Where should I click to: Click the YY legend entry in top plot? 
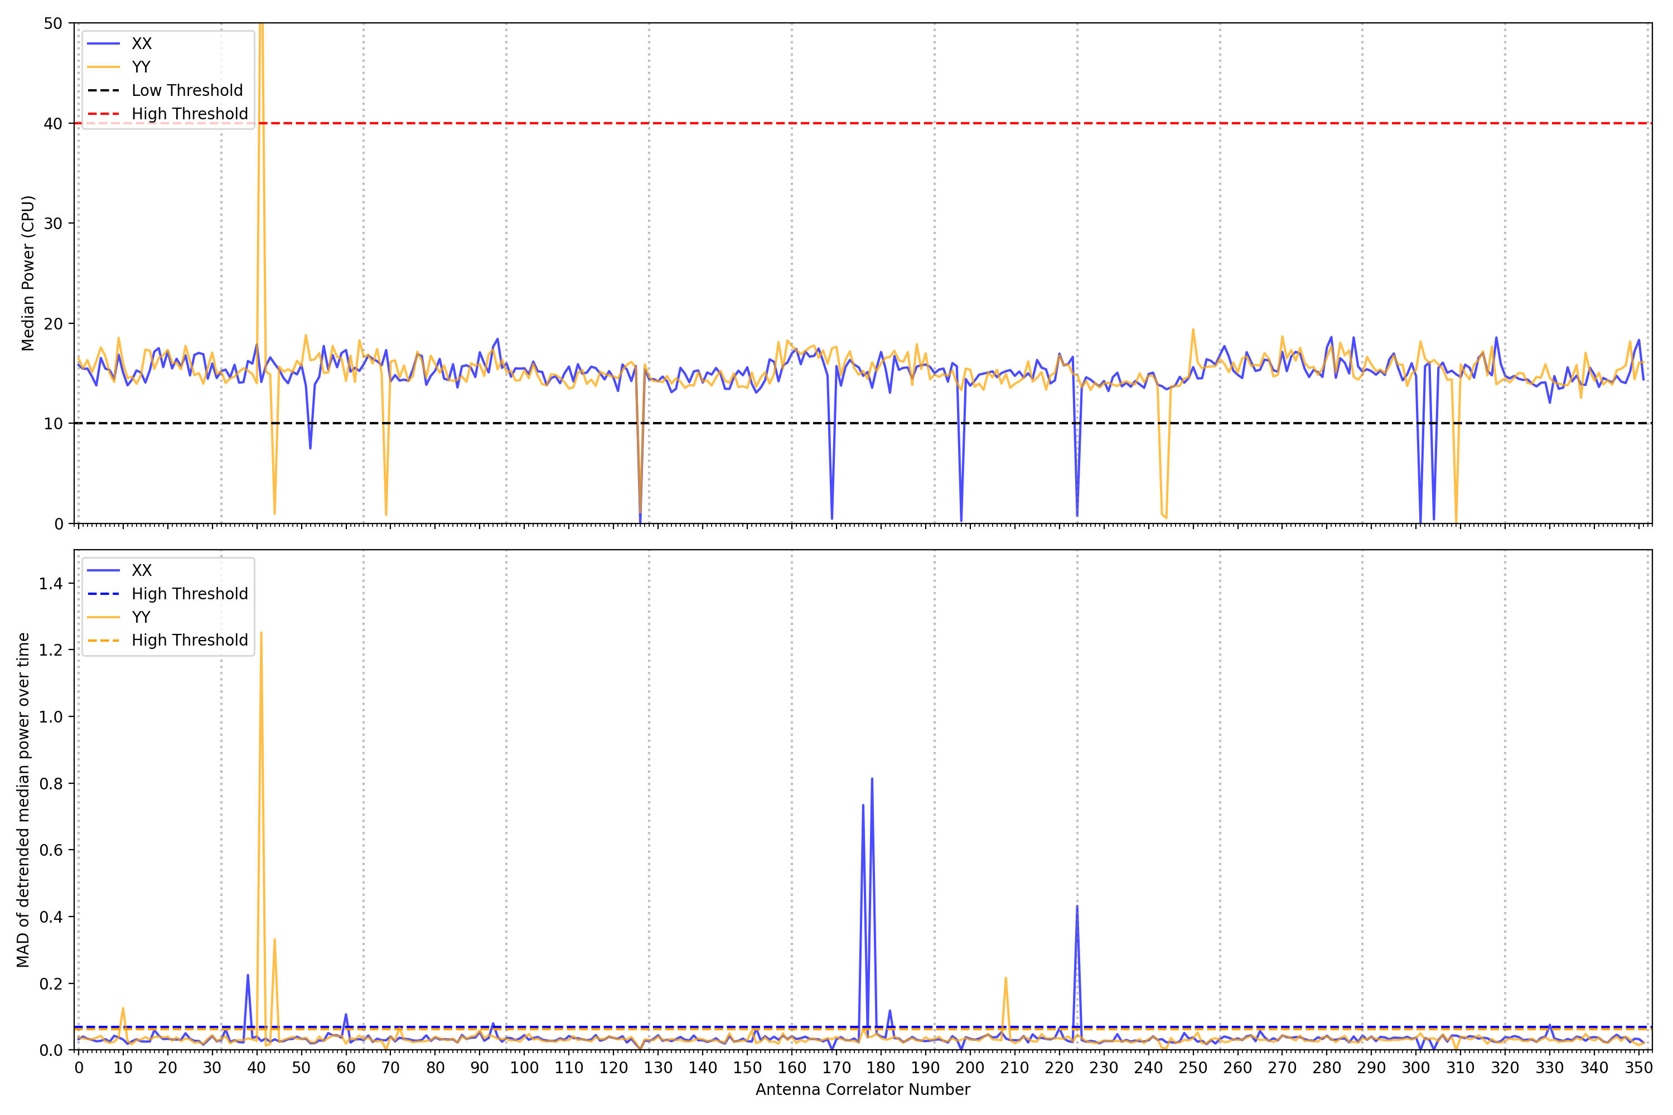coord(141,67)
